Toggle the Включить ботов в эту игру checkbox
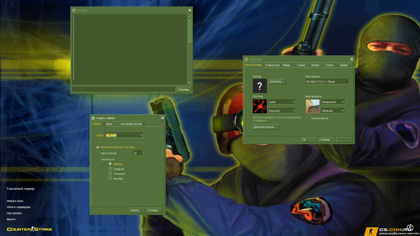 [x=98, y=147]
